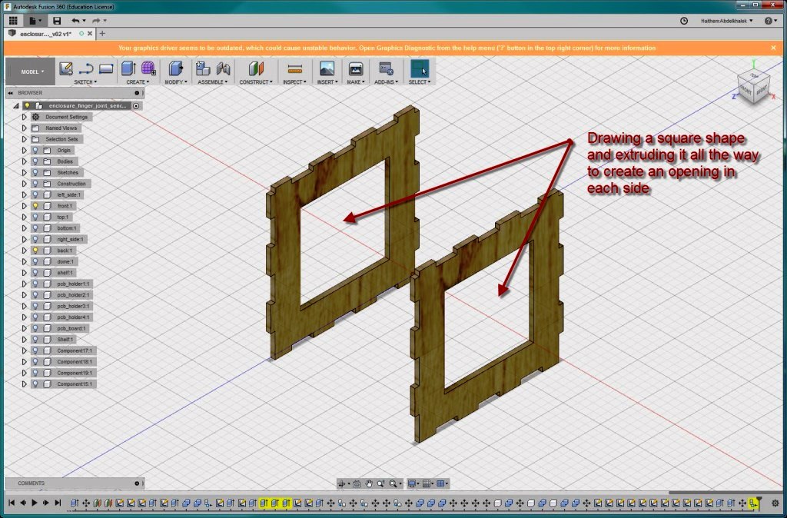
Task: Jump to timeline end
Action: tap(58, 503)
